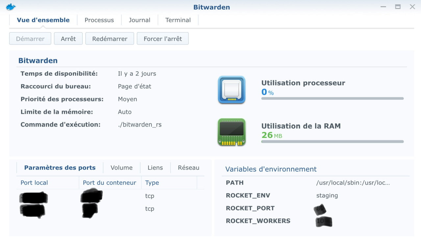The image size is (421, 243).
Task: Click the ROCKET_ENV variable name
Action: 248,196
